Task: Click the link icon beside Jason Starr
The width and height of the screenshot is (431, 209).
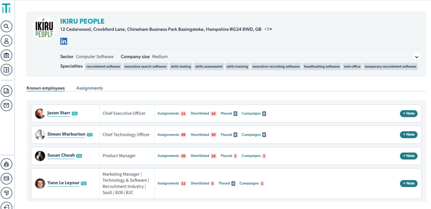Action: point(74,114)
